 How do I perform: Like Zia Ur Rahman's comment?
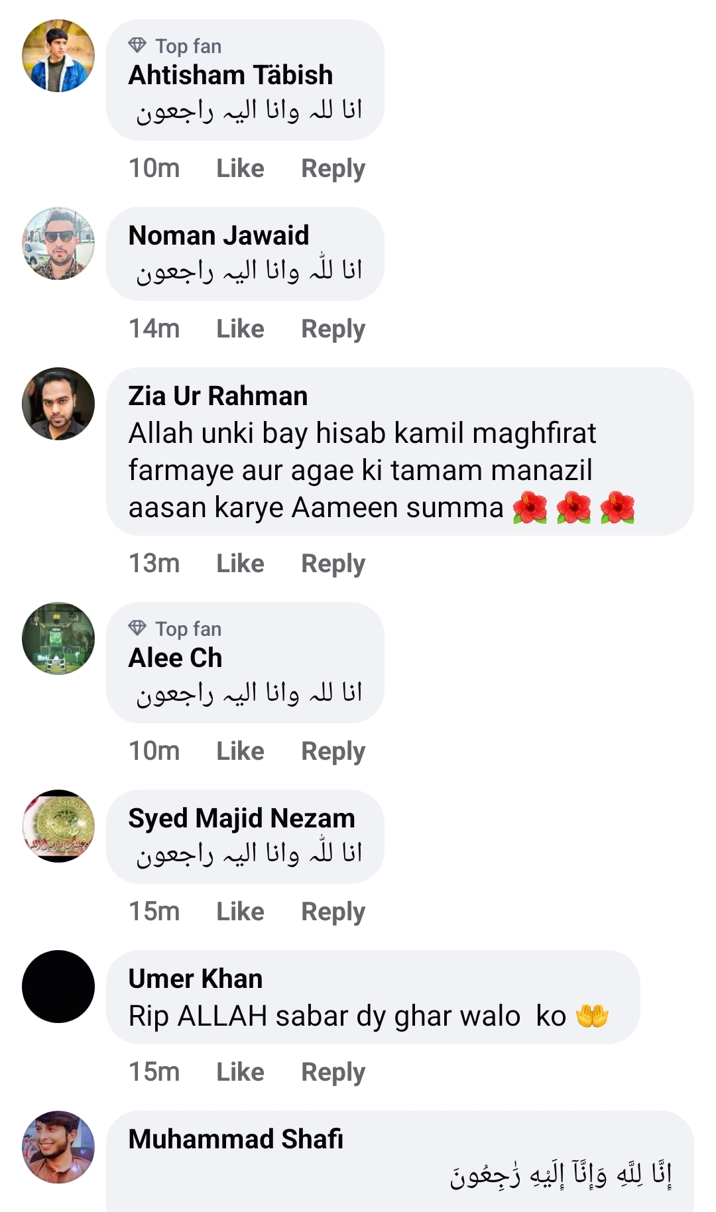(240, 564)
